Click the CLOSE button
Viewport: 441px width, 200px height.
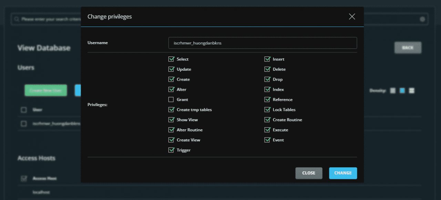tap(309, 173)
